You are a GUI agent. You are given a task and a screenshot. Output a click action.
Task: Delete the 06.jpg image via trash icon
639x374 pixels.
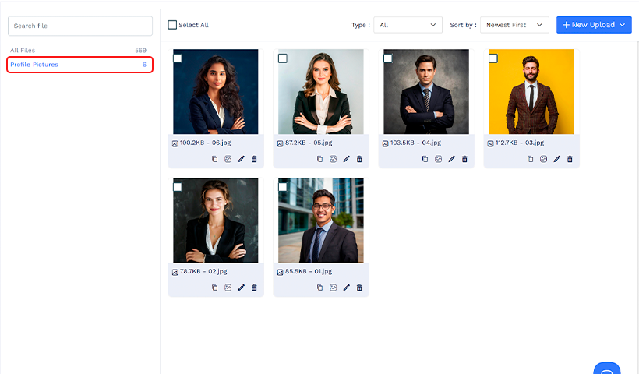click(254, 159)
